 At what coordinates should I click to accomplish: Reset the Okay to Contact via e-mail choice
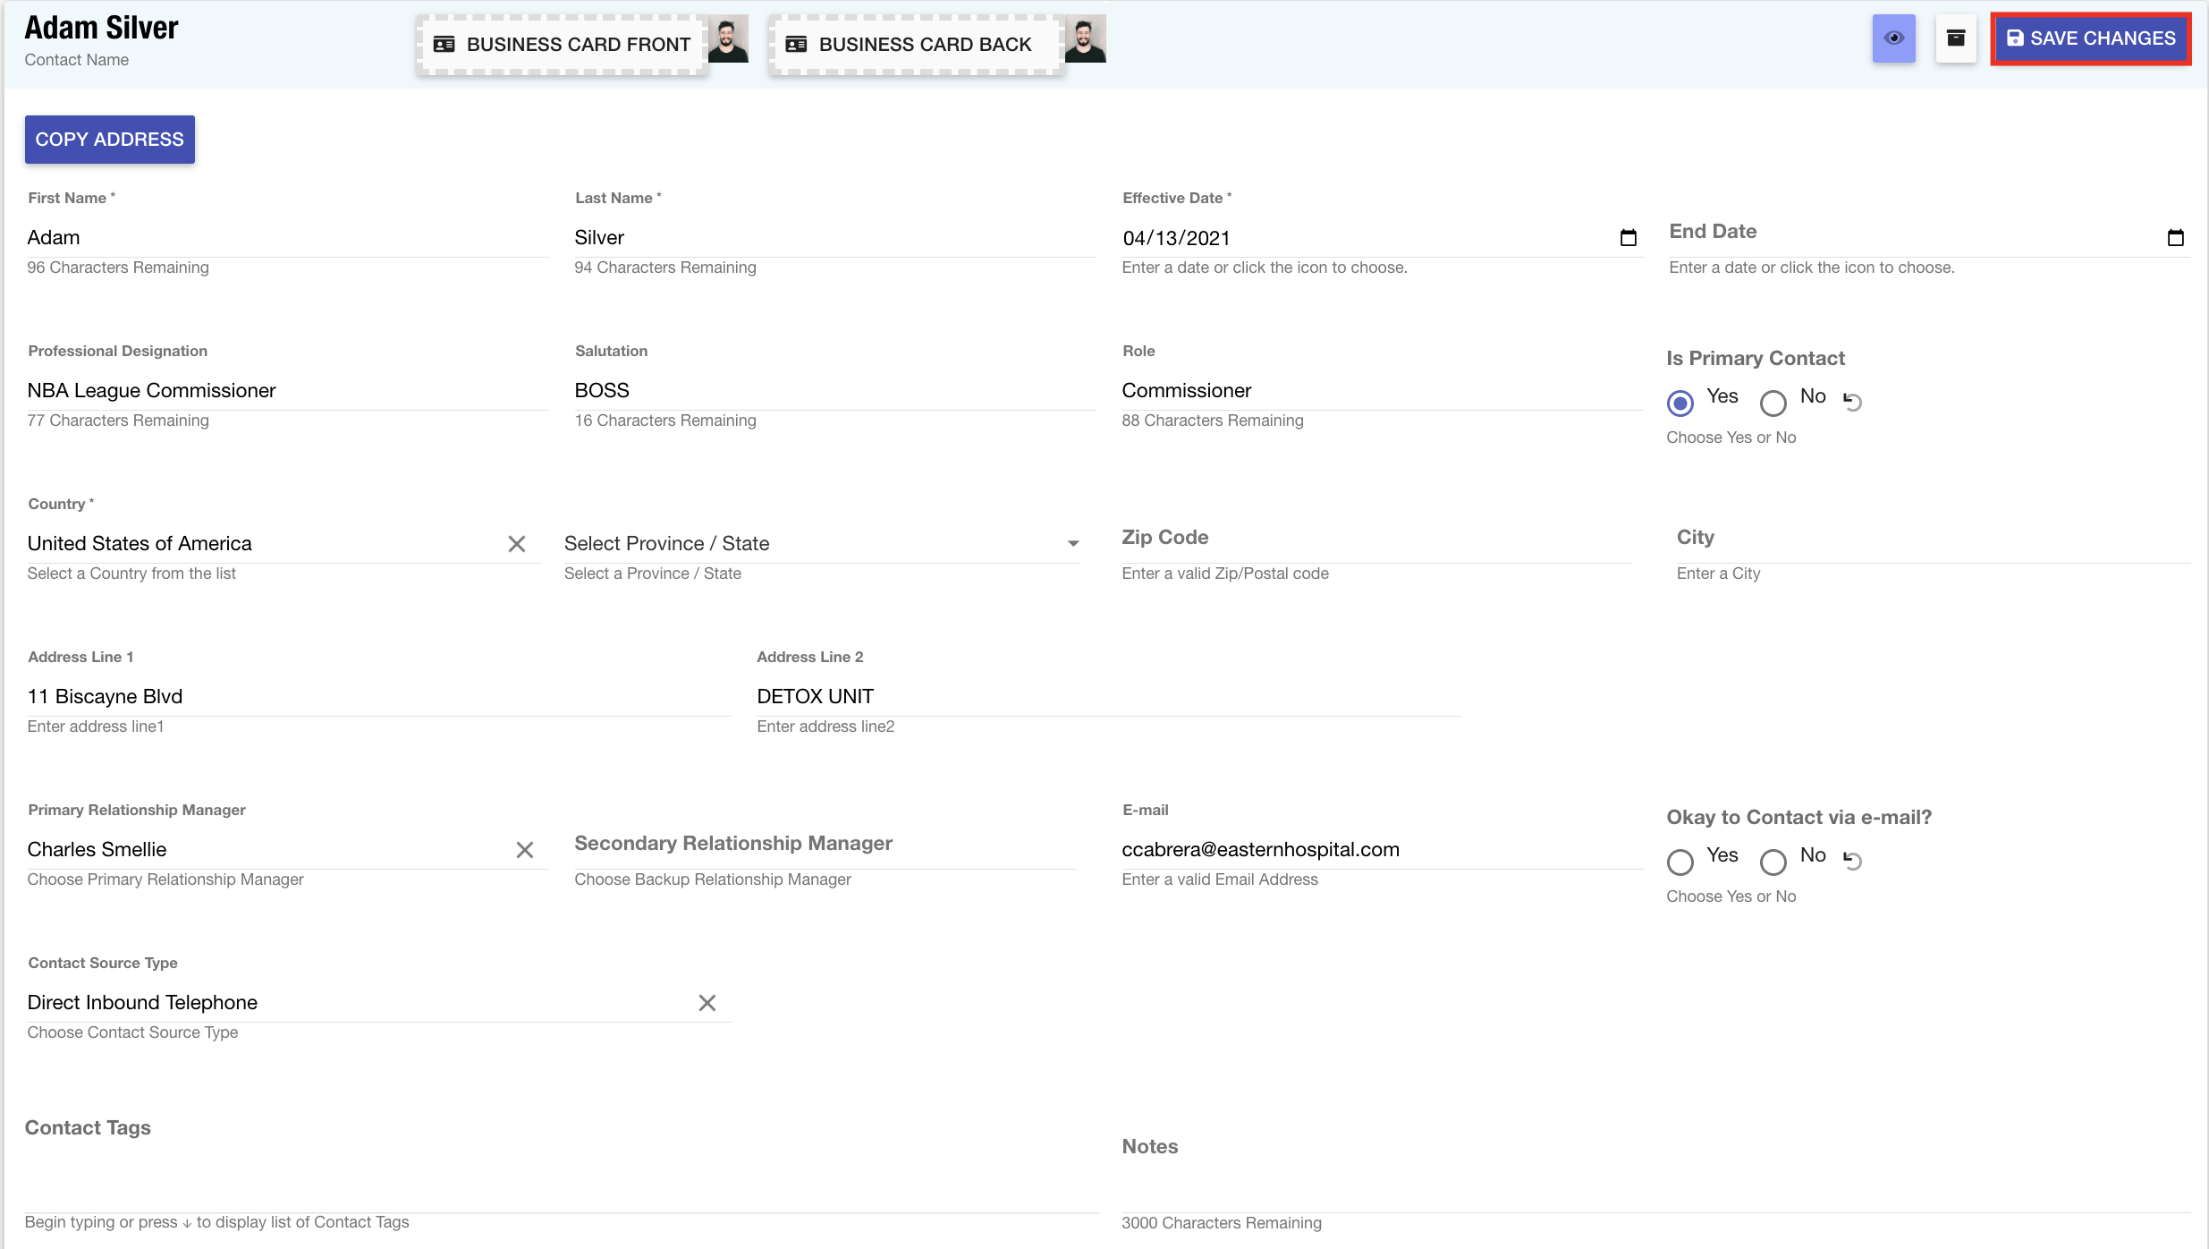(x=1853, y=861)
